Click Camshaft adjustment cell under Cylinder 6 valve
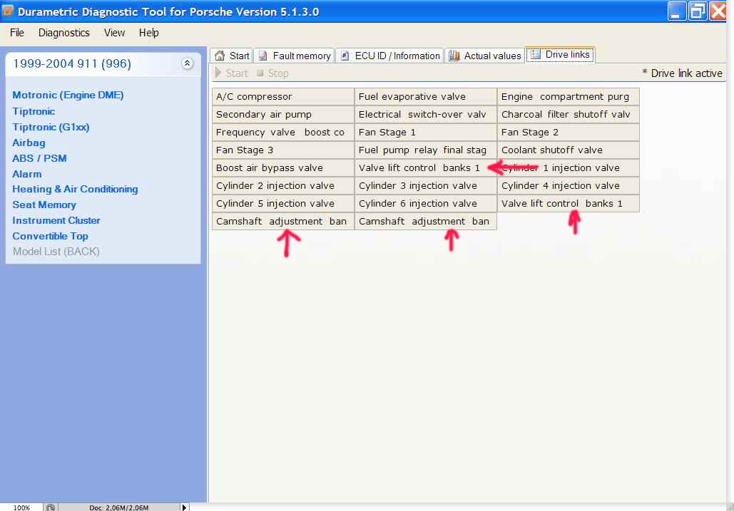This screenshot has height=511, width=734. click(x=426, y=221)
